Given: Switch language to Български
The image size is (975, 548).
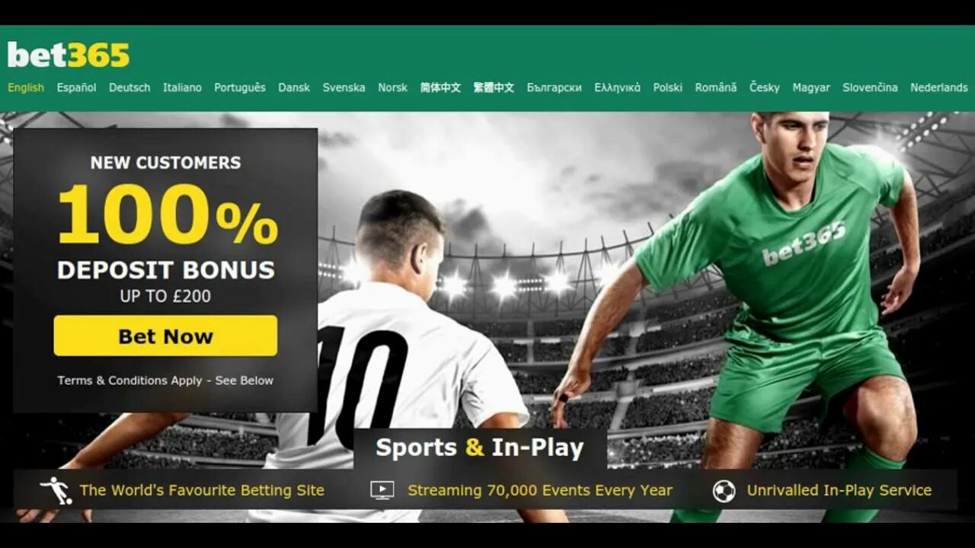Looking at the screenshot, I should 554,88.
